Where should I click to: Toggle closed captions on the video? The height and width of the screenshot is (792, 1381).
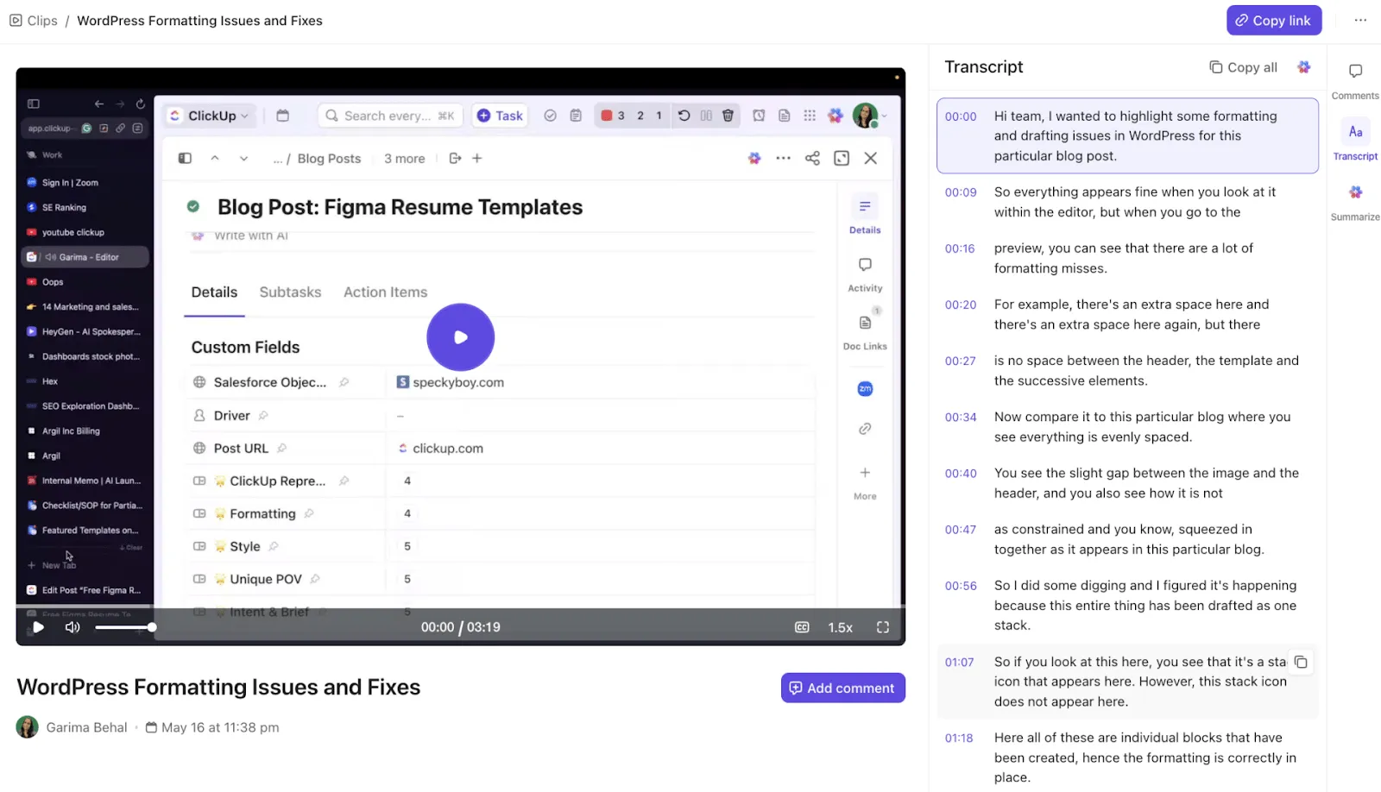click(802, 627)
